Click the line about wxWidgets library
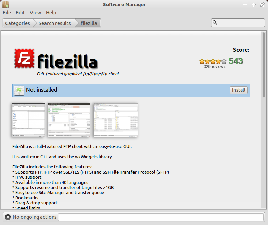 pos(62,157)
